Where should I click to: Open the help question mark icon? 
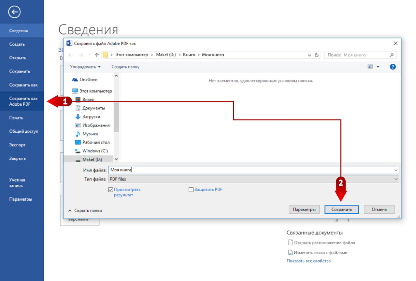[x=393, y=67]
